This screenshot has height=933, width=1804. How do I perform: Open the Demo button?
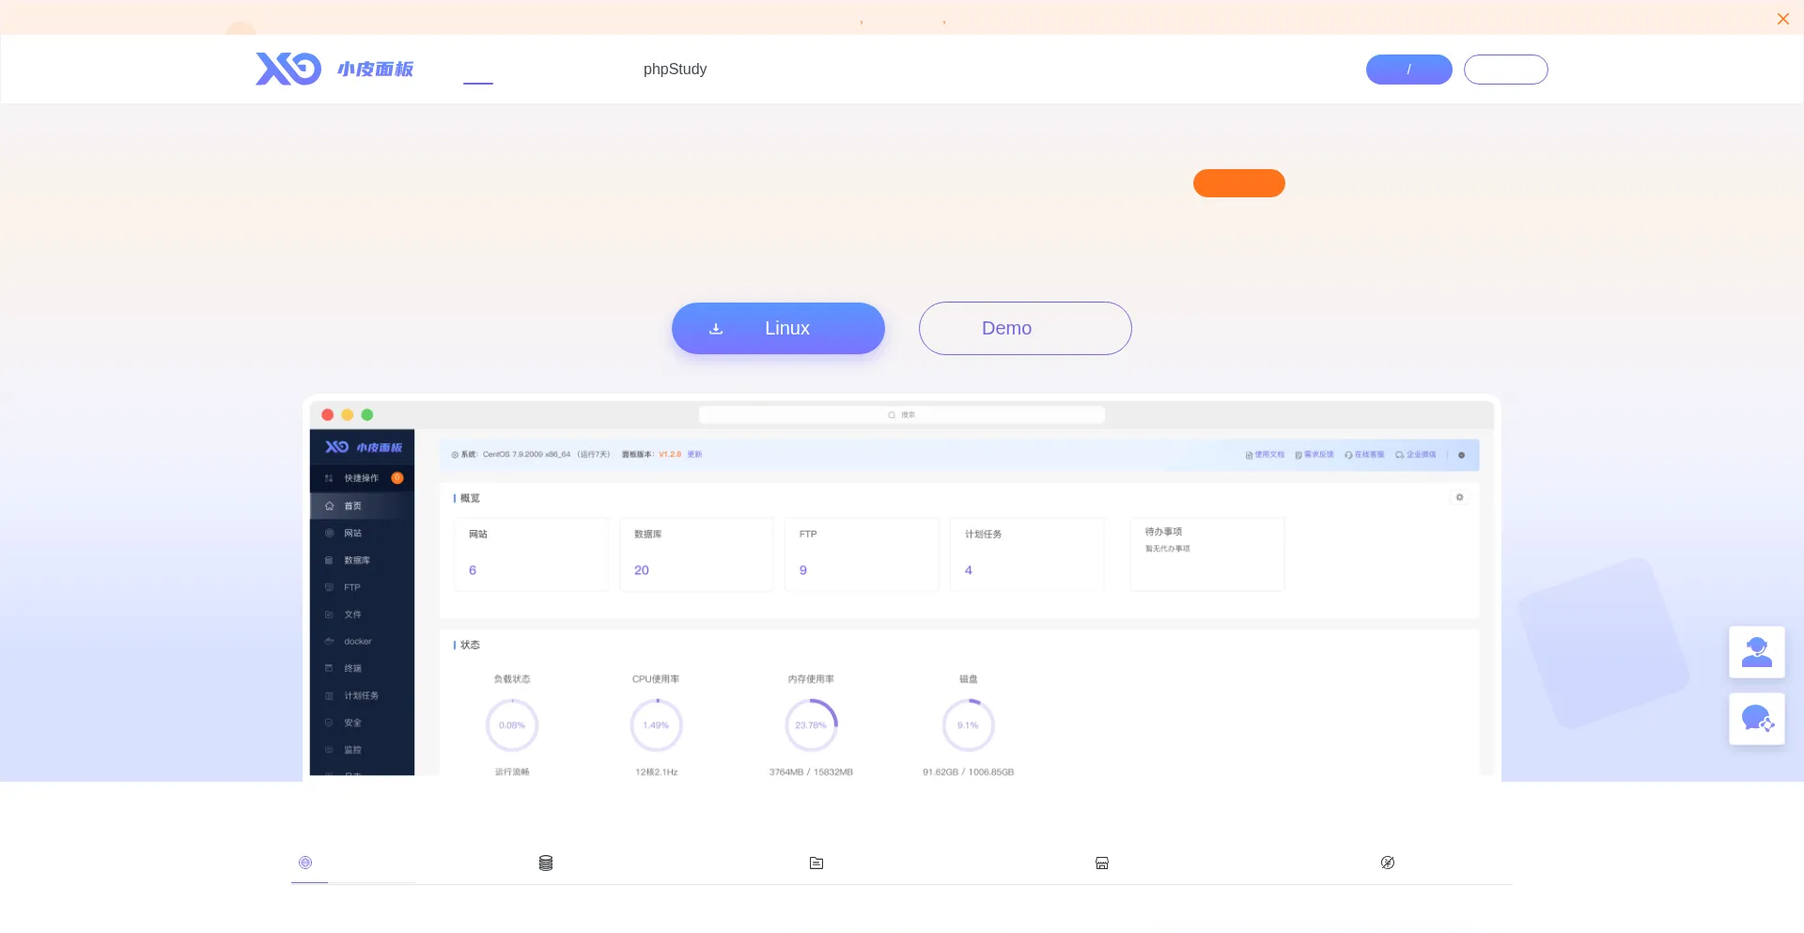[1025, 328]
